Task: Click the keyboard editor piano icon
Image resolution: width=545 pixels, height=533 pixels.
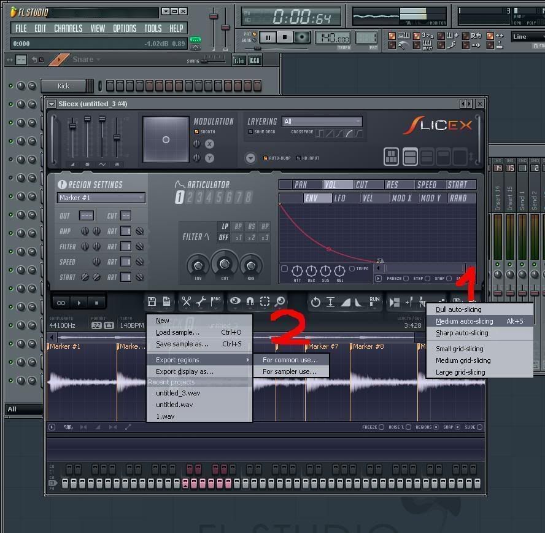Action: (x=255, y=61)
